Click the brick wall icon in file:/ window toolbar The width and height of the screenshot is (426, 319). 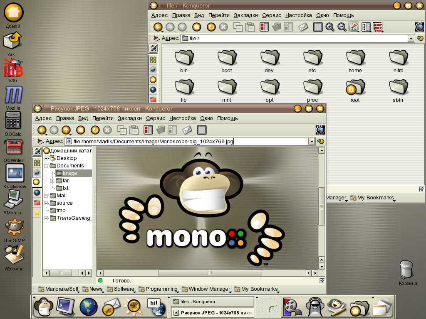point(378,27)
